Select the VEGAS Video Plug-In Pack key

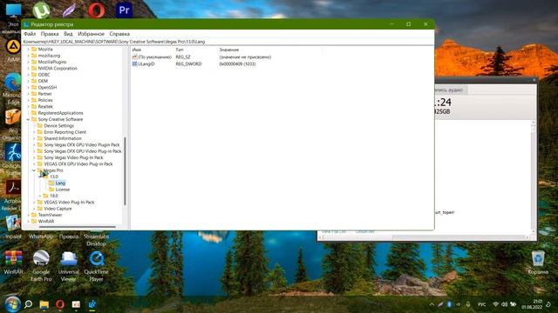coord(70,203)
